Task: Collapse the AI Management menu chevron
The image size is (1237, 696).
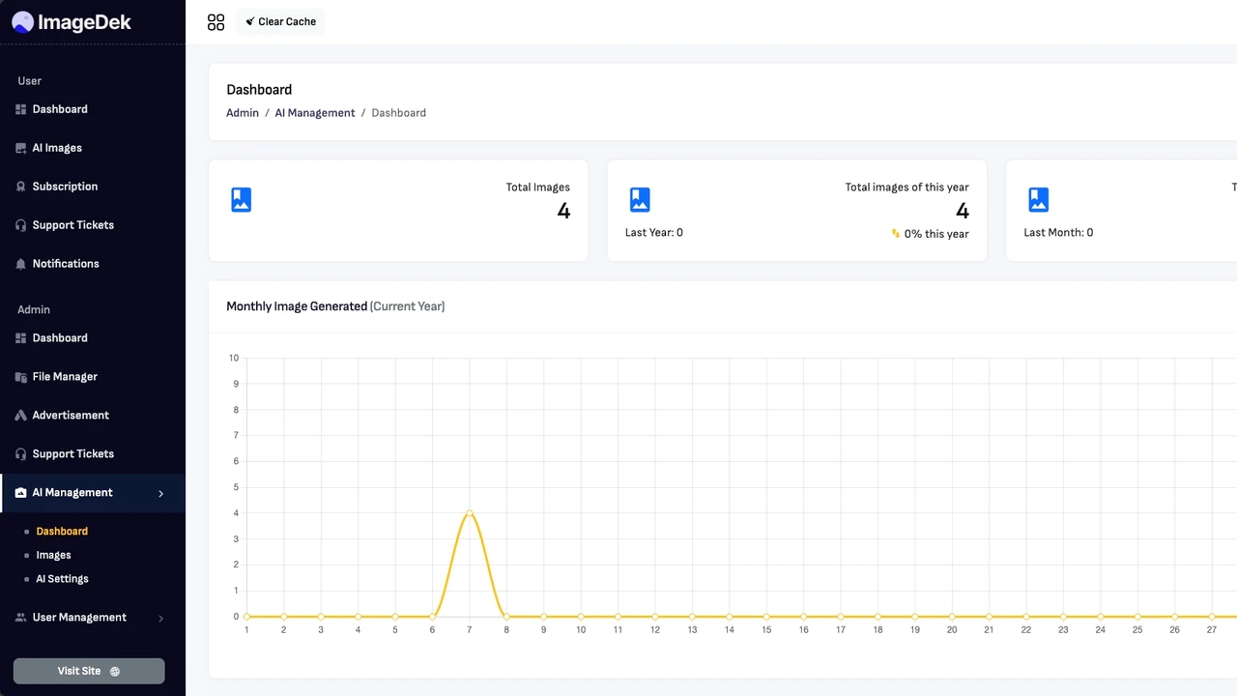Action: coord(161,493)
